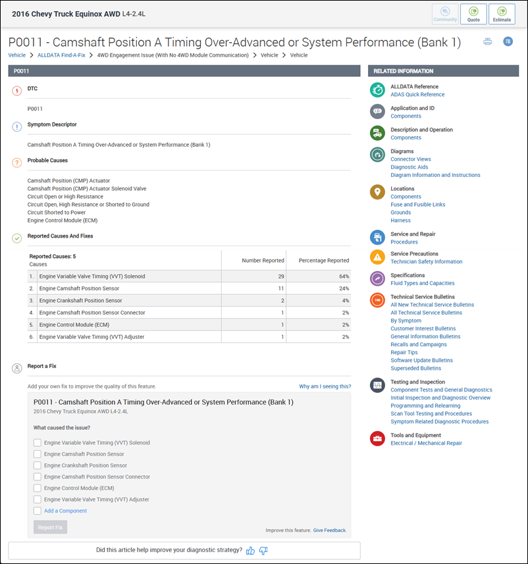The height and width of the screenshot is (564, 528).
Task: Open By Symptom bulletins link
Action: [x=406, y=320]
